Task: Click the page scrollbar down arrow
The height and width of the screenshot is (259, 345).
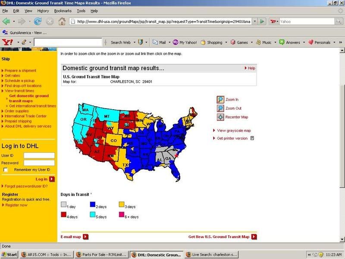Action: coord(342,239)
